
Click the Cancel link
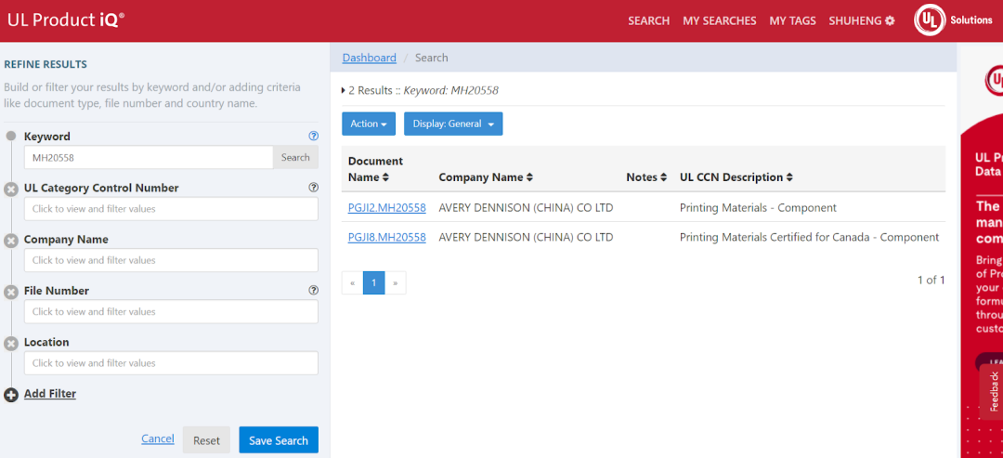click(157, 438)
